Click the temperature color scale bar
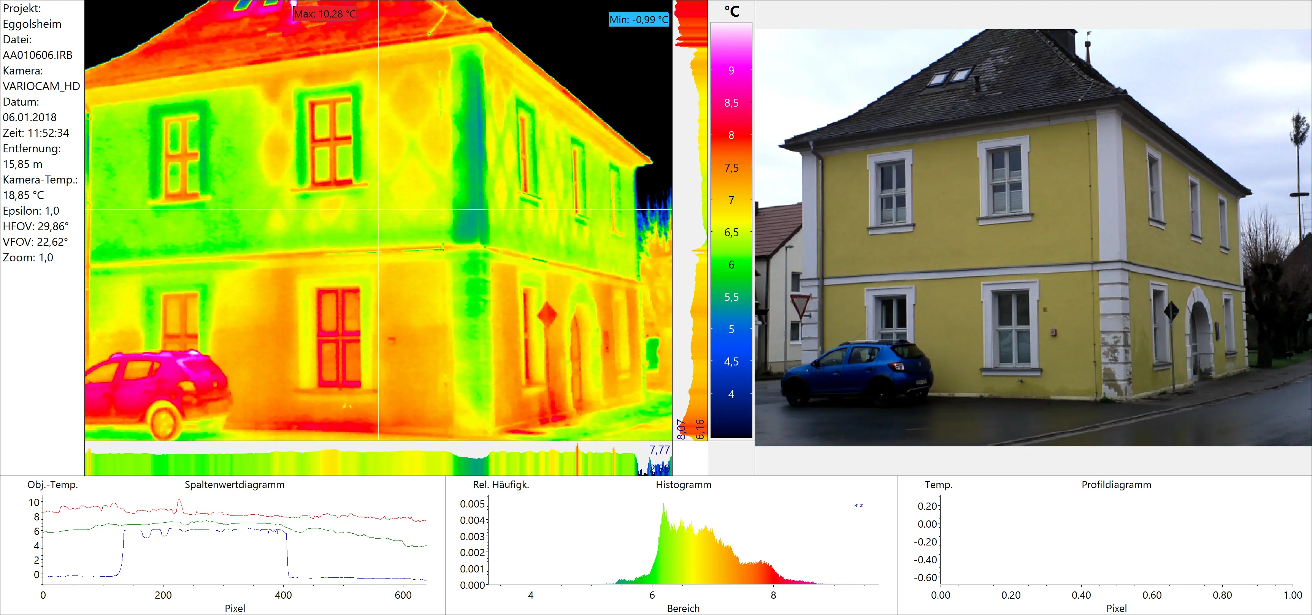1312x615 pixels. pos(731,230)
